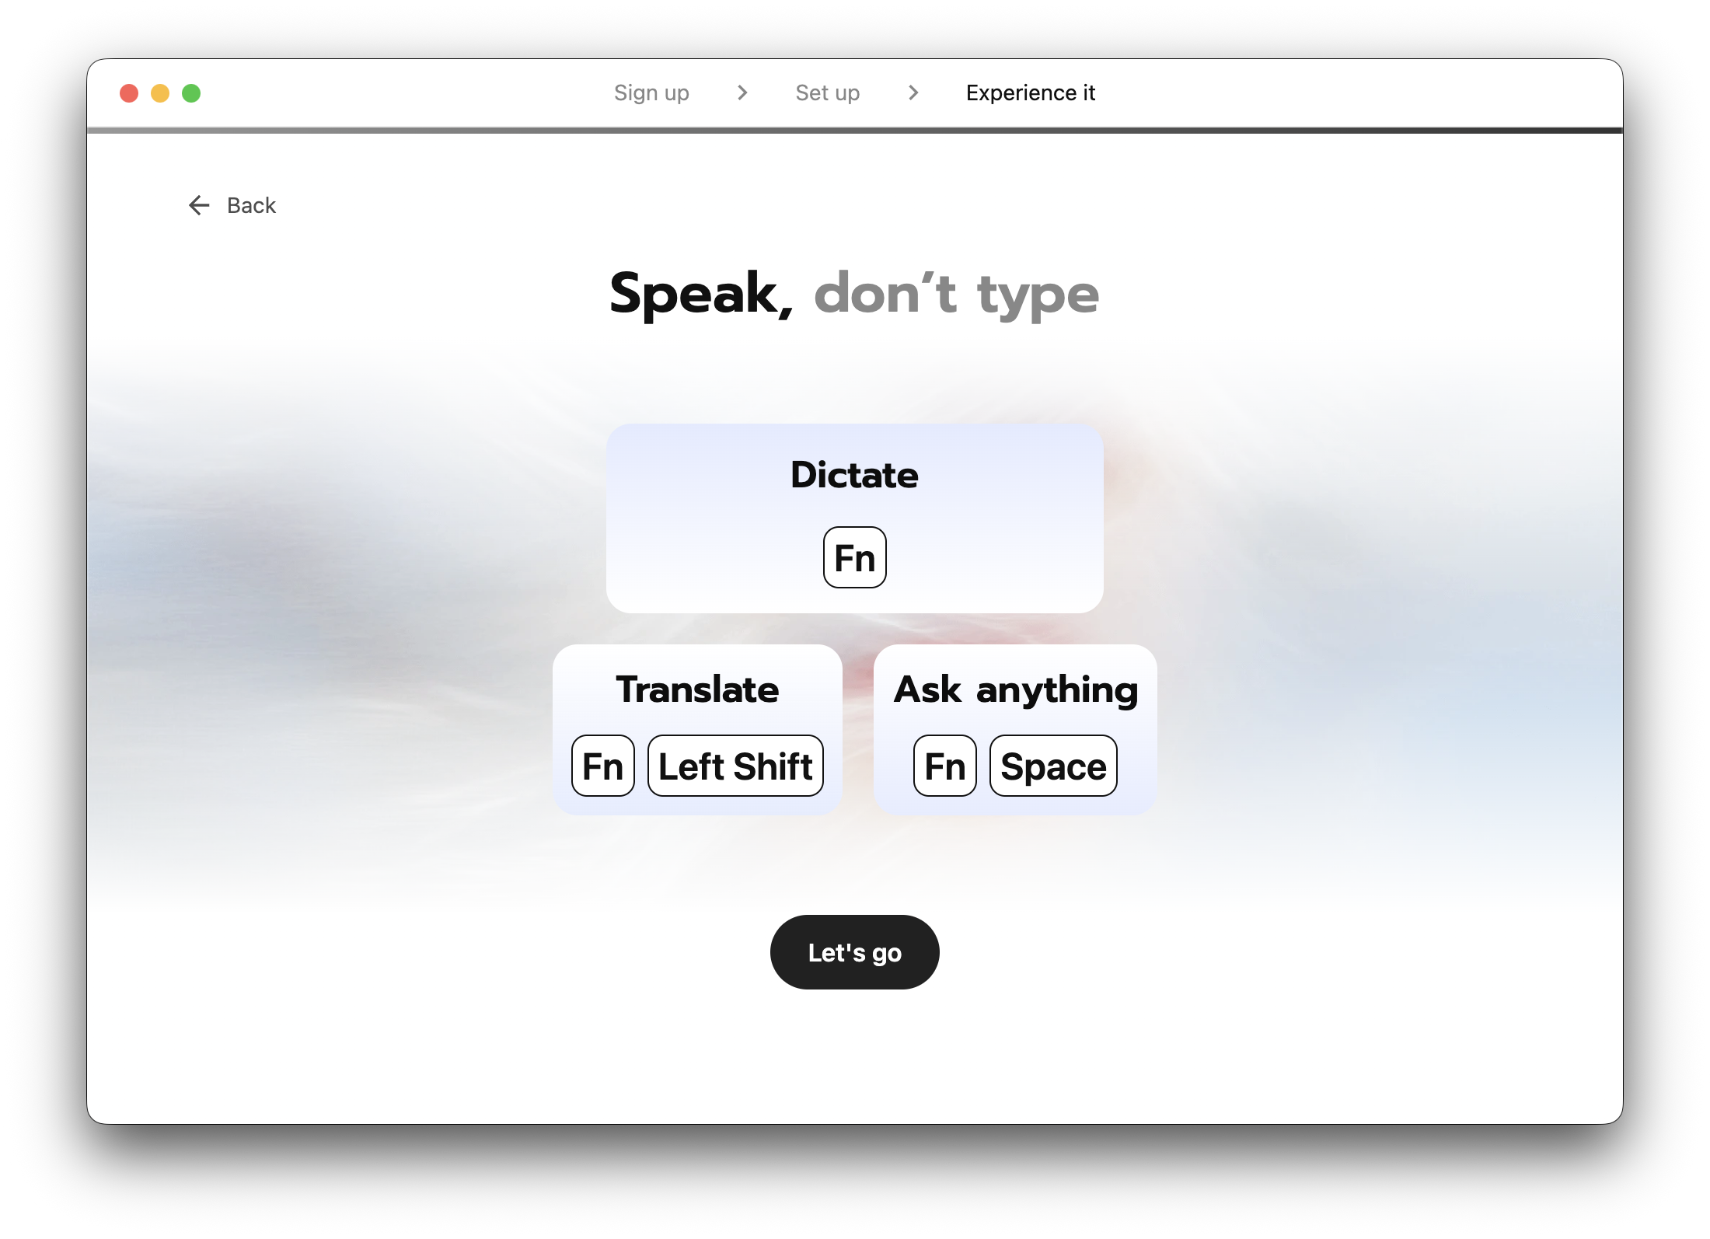Viewport: 1710px width, 1239px height.
Task: Click the yellow minimize window button
Action: (160, 93)
